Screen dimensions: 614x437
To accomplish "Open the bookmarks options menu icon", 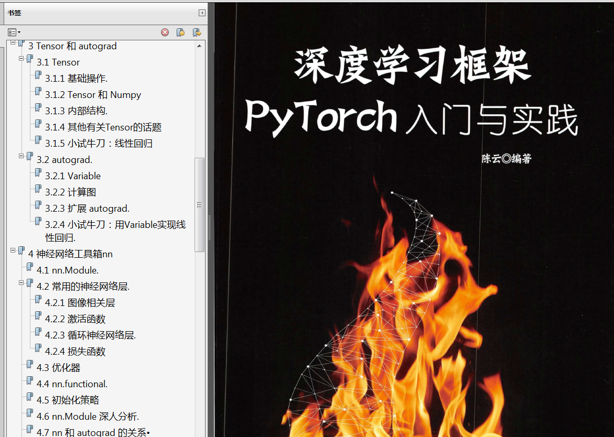I will pos(14,32).
